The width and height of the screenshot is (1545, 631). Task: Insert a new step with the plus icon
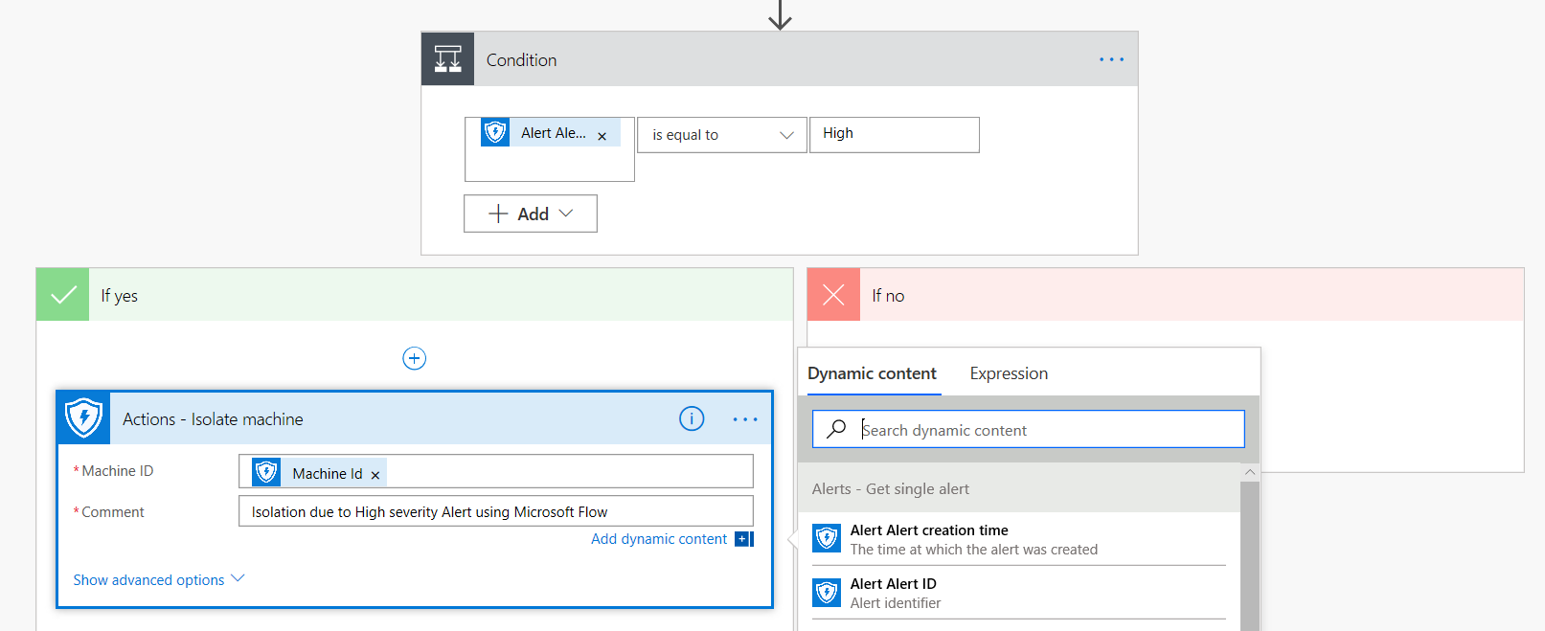[x=414, y=358]
